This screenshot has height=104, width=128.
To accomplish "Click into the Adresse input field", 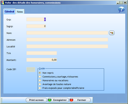I will click(x=67, y=40).
